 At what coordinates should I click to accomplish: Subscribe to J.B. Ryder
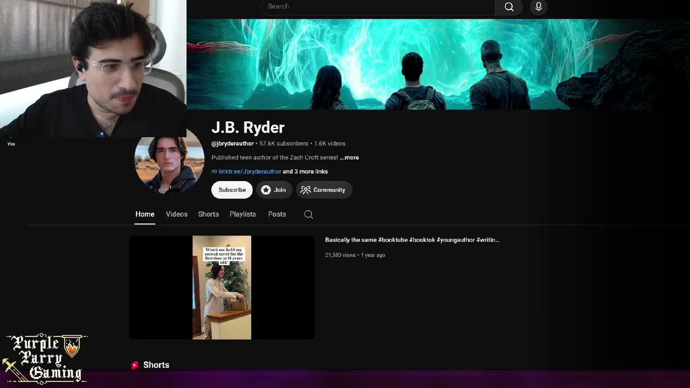(232, 190)
